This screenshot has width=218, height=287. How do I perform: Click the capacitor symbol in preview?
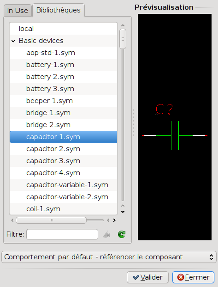175,135
